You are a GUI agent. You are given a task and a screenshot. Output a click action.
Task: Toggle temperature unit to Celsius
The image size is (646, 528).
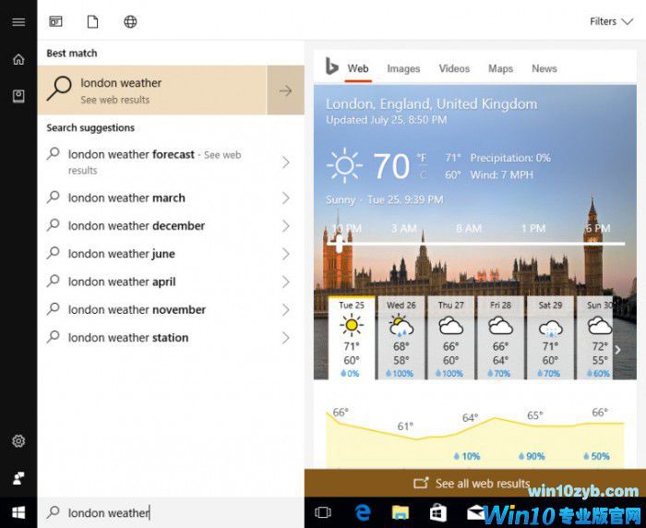(x=423, y=174)
